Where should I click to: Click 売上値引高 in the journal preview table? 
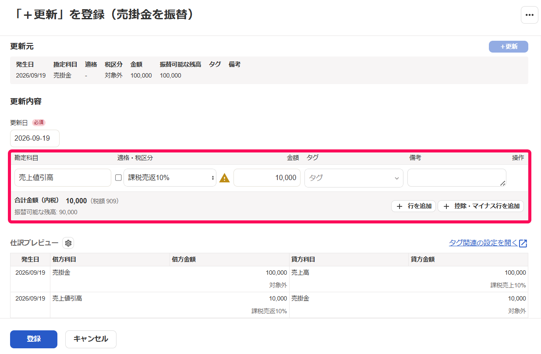pos(67,298)
